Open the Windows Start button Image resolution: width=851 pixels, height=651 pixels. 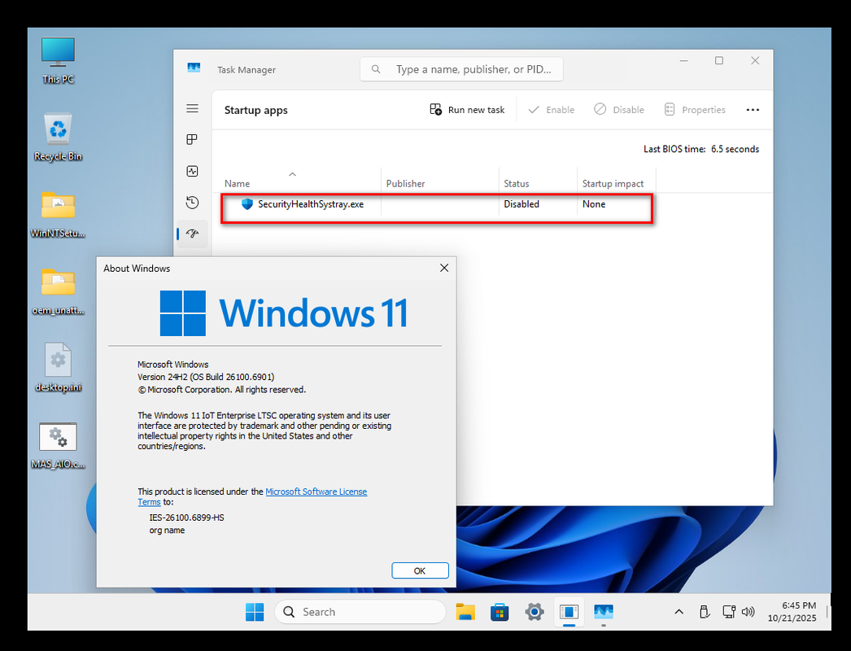(255, 612)
